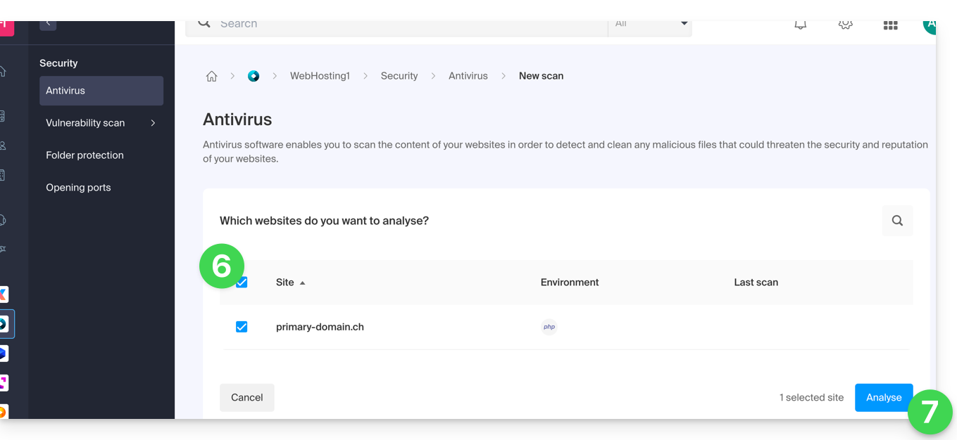This screenshot has width=957, height=440.
Task: Click the home icon in breadcrumb
Action: tap(211, 76)
